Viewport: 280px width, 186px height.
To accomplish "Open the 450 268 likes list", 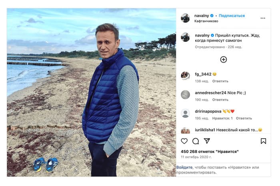I will tap(210, 151).
